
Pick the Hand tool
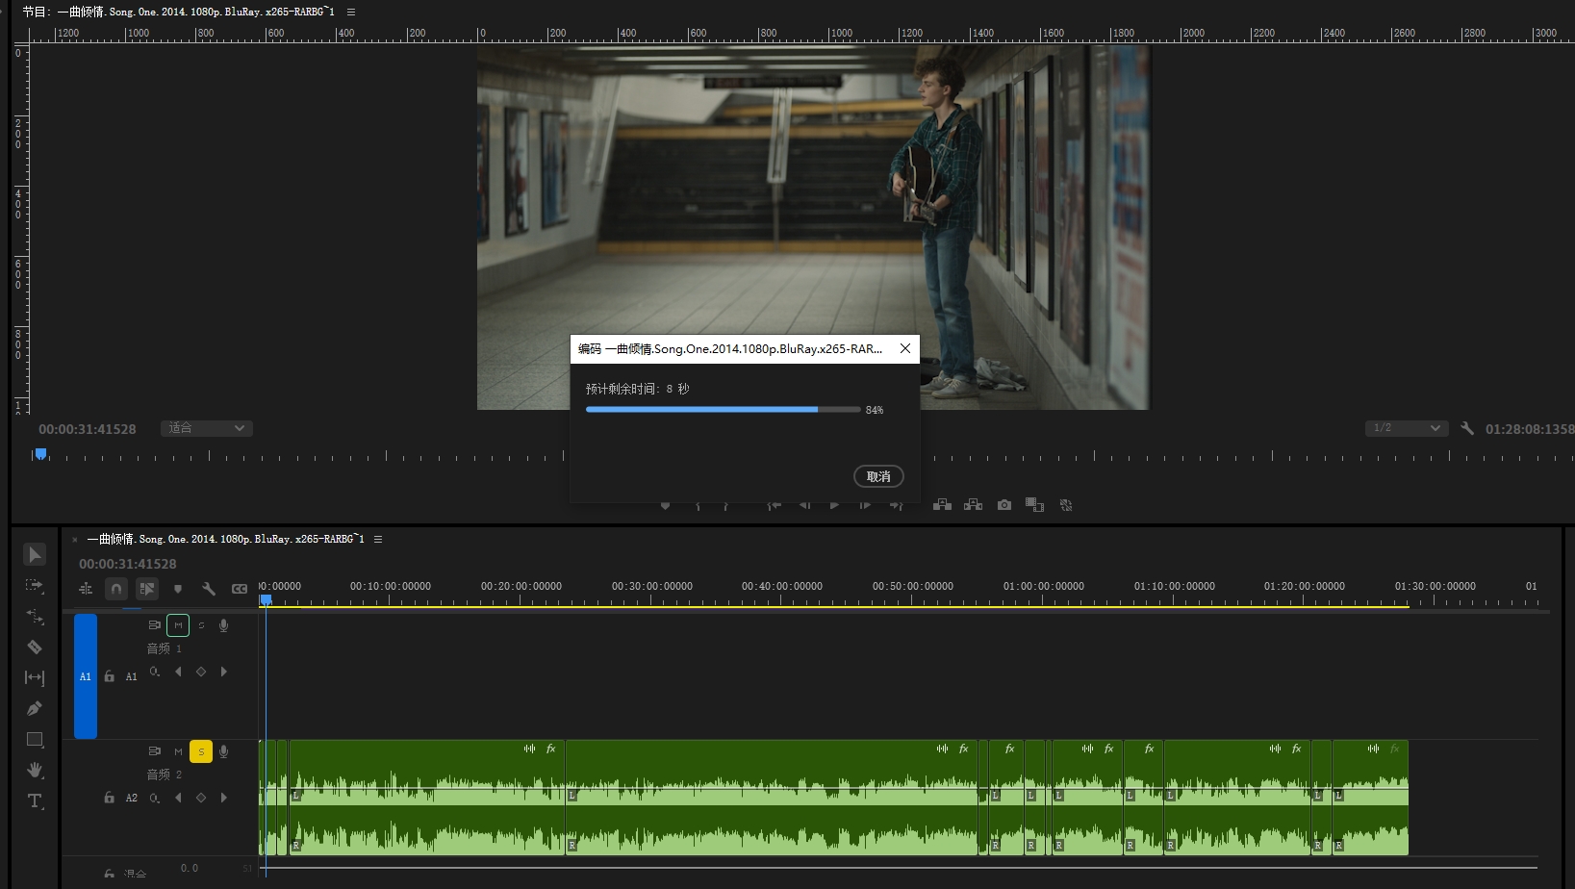pyautogui.click(x=35, y=770)
